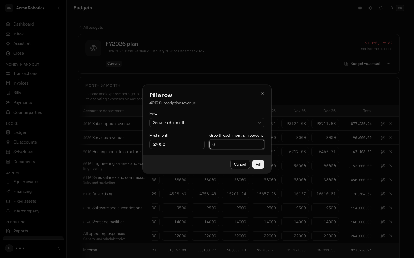The height and width of the screenshot is (258, 414).
Task: Open notifications bell
Action: tap(381, 8)
